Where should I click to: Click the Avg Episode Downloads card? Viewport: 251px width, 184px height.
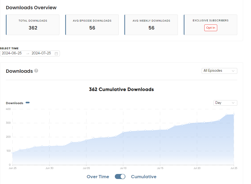tap(92, 25)
